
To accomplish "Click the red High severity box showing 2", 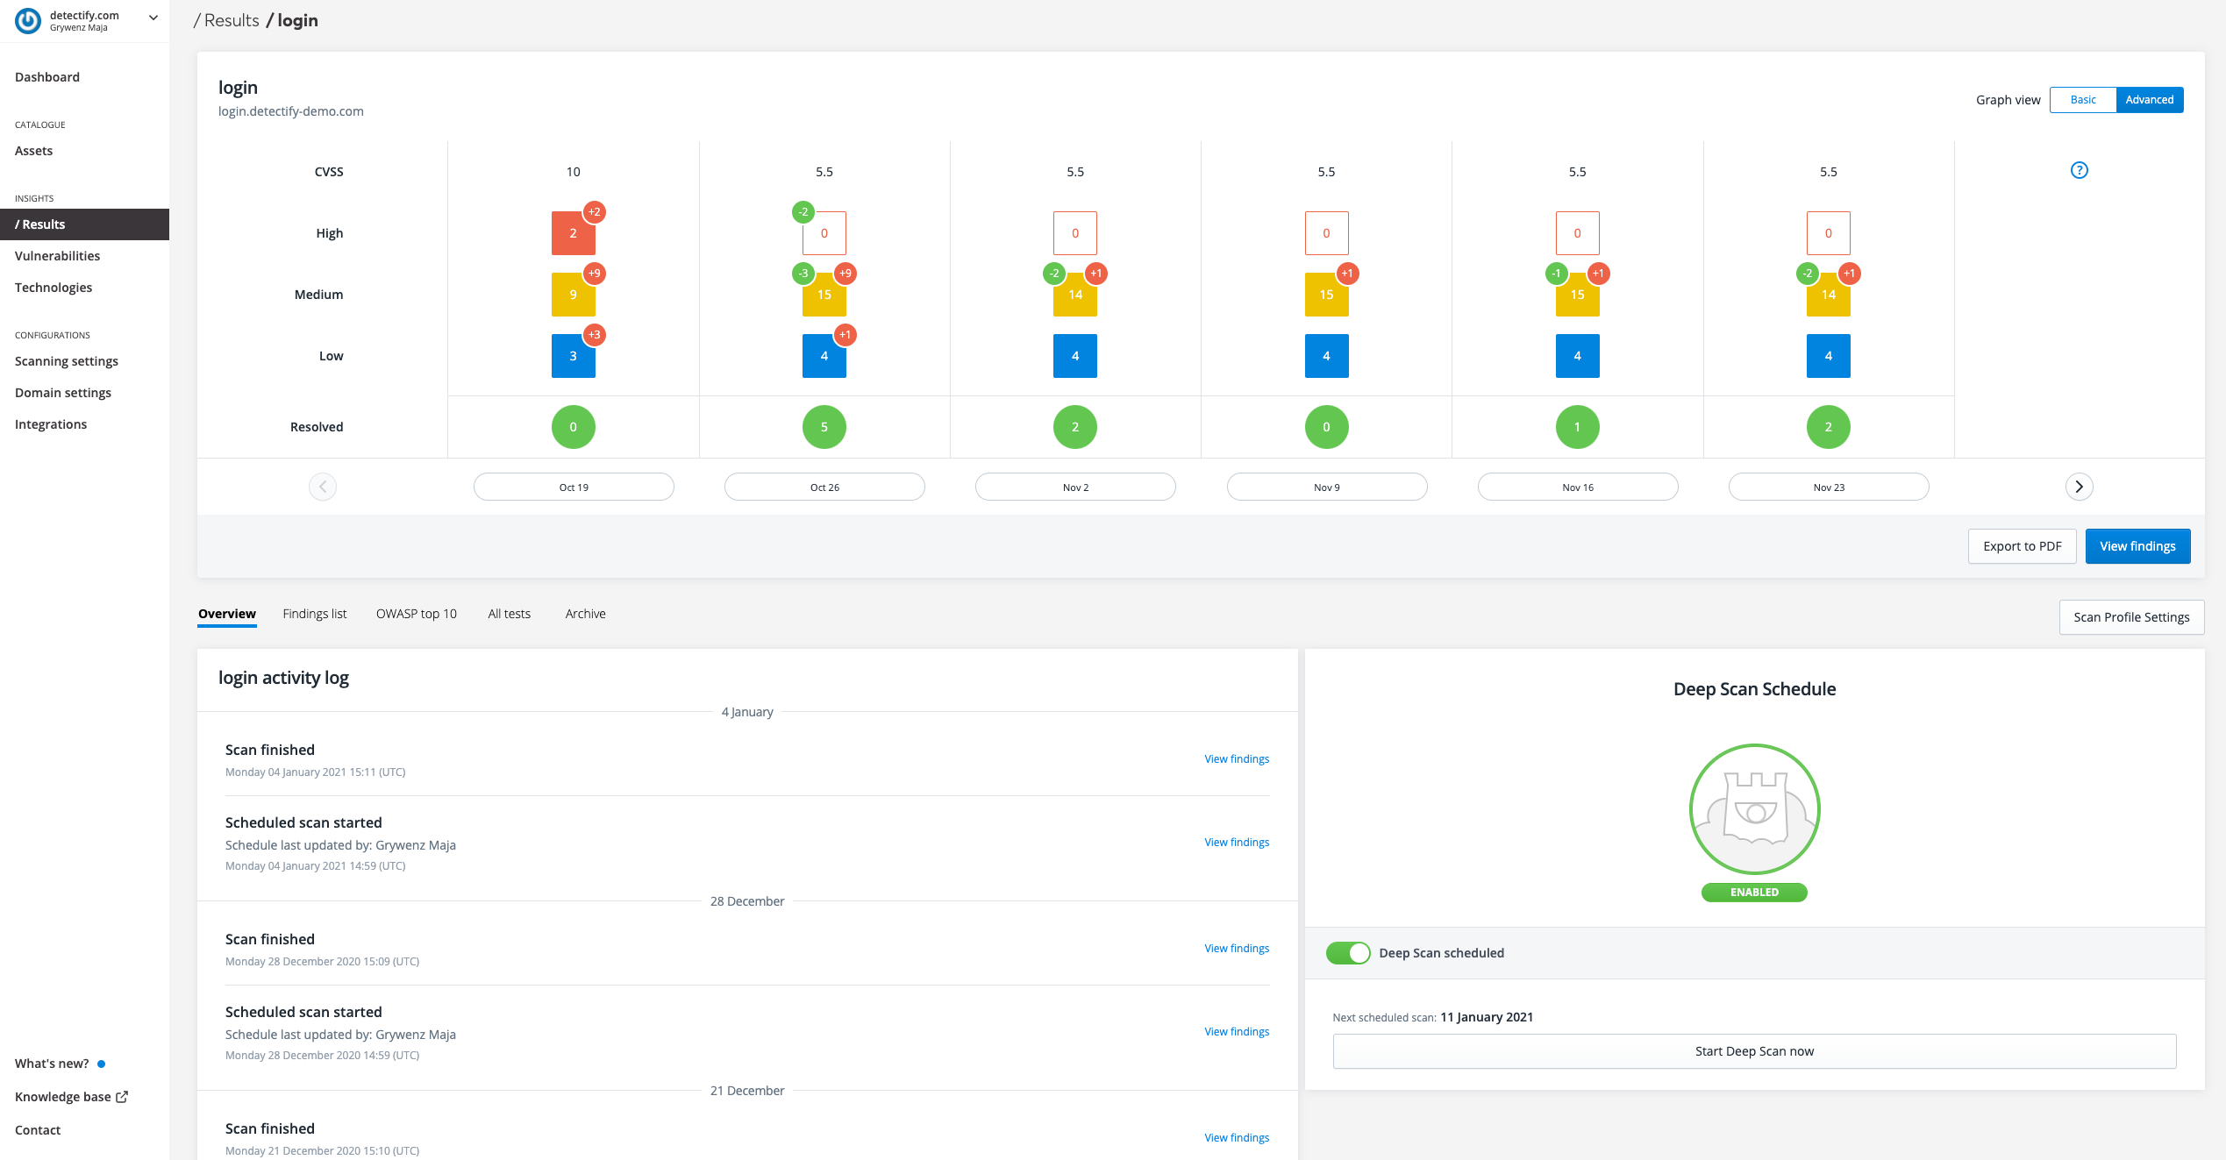I will 572,234.
